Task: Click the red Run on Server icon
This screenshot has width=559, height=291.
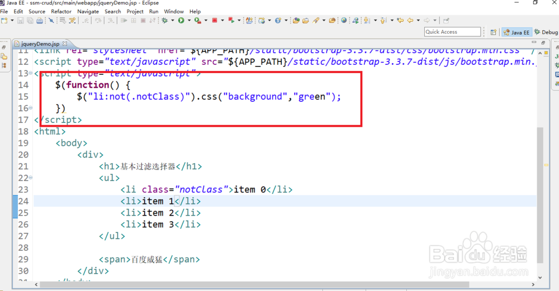Action: 231,21
